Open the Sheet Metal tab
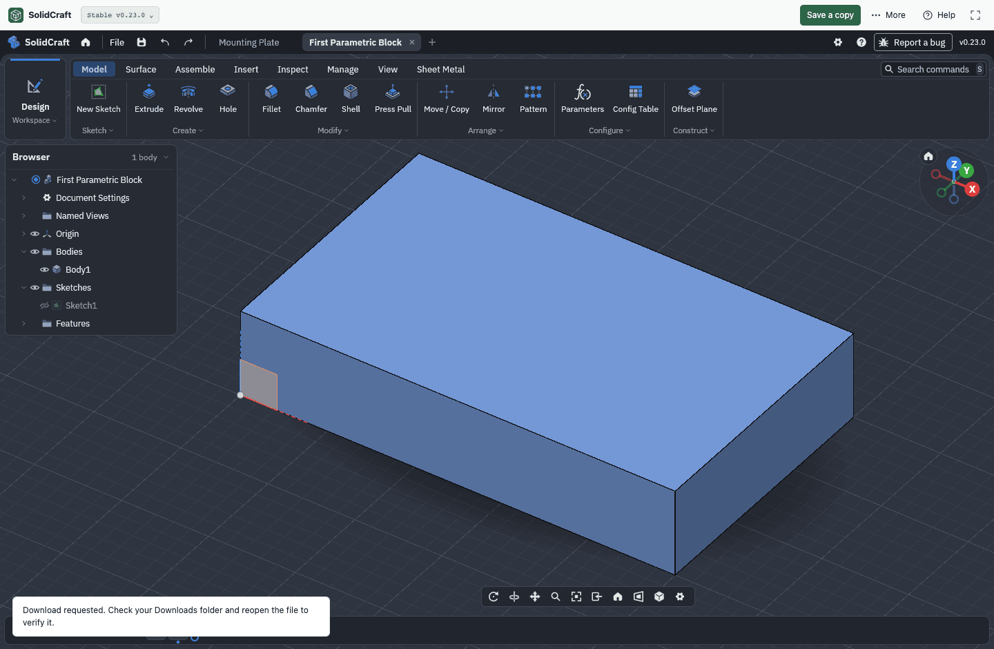Viewport: 994px width, 649px height. pos(440,70)
